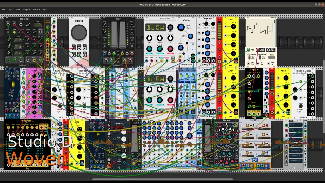Click the RESET push button on CLOCKED
This screenshot has height=183, width=325.
(x=8, y=32)
